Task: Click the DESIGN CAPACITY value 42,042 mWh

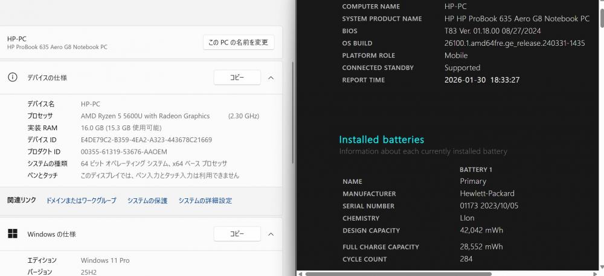Action: (481, 230)
